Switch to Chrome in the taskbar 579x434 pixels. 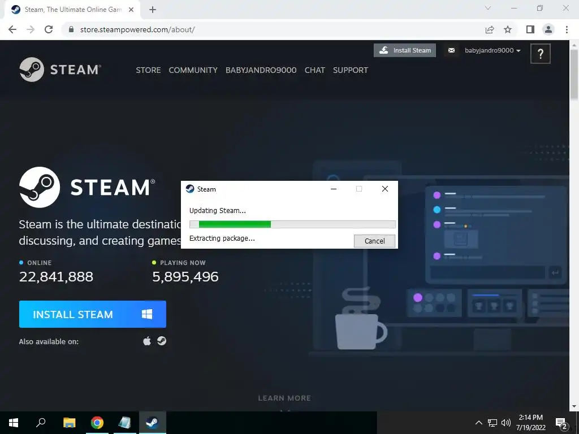pos(97,423)
